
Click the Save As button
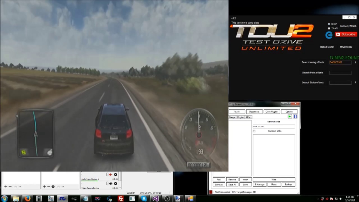point(218,185)
